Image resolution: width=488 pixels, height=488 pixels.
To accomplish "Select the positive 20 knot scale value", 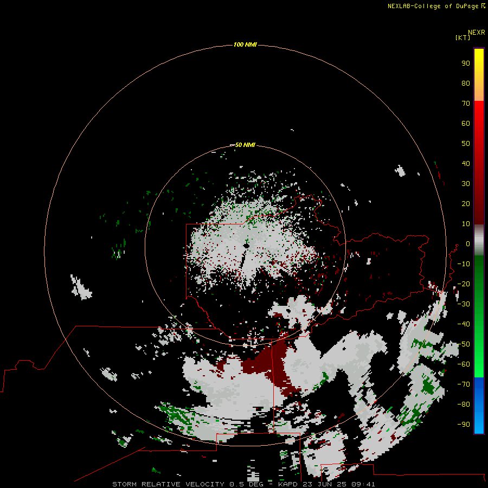I will (466, 203).
